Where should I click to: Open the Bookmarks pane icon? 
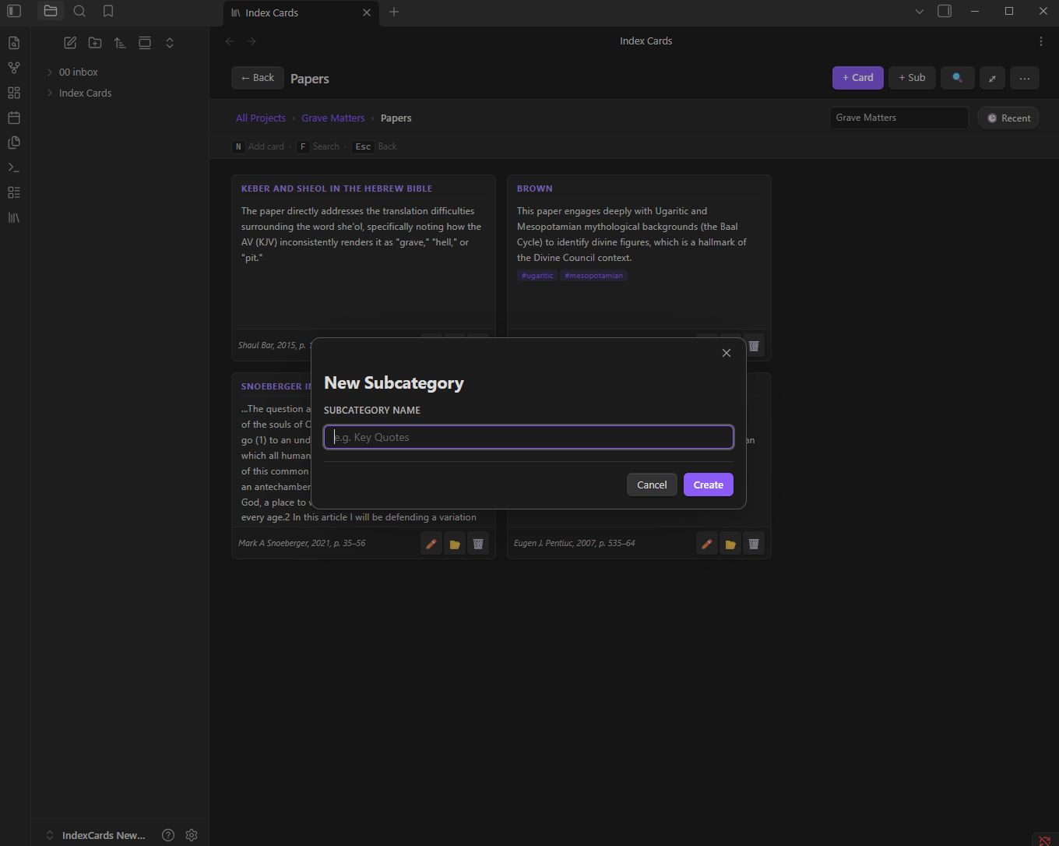(108, 12)
